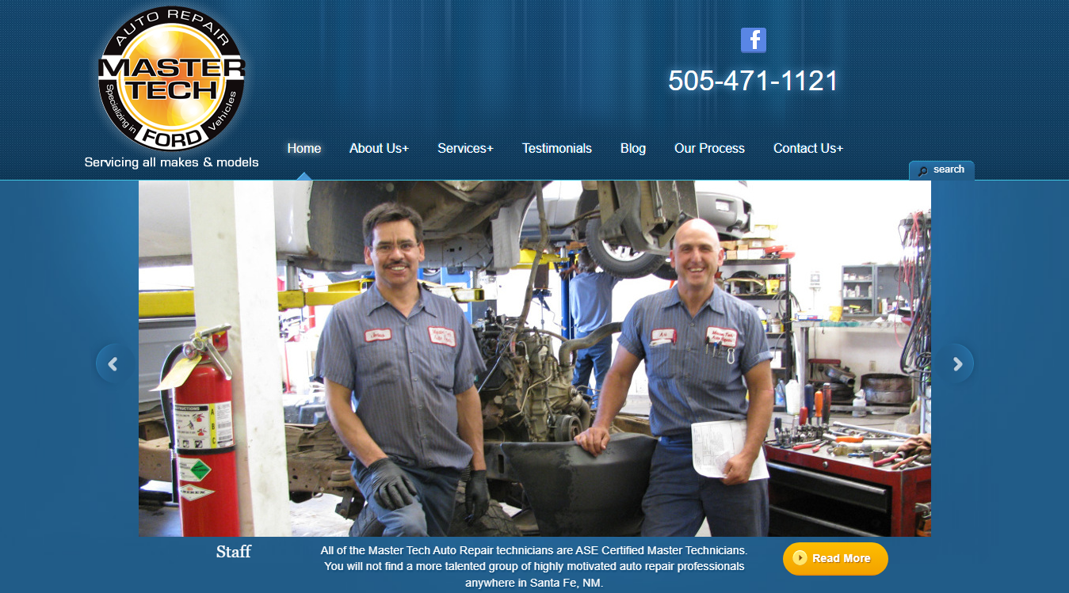Screen dimensions: 1069x593
Task: Click the Staff slide heading
Action: [234, 552]
